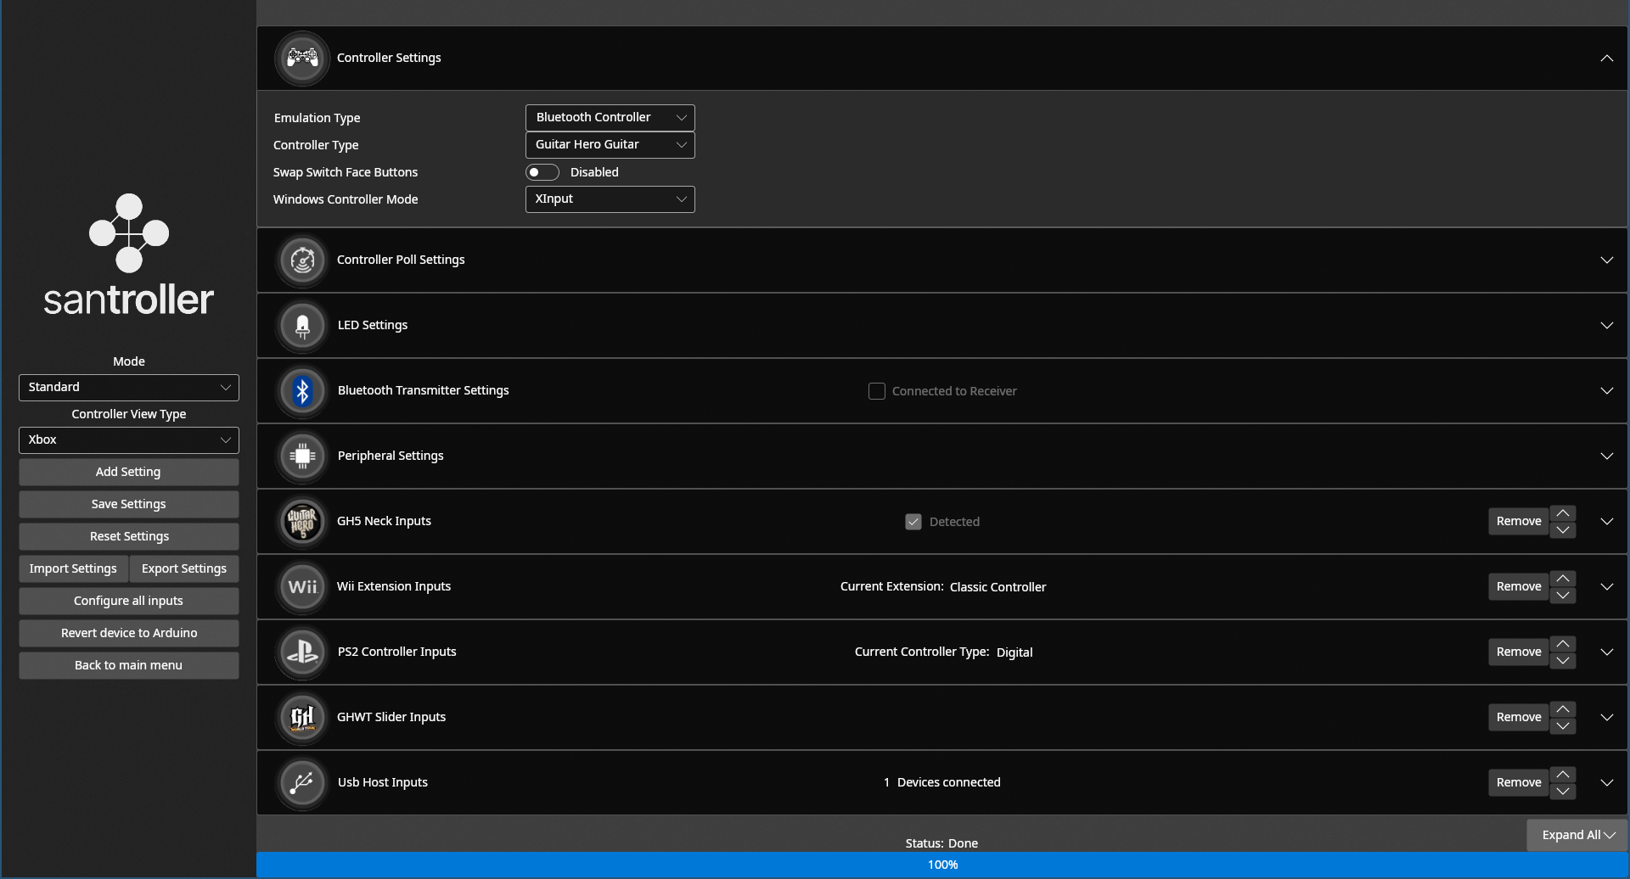Go back to main menu
This screenshot has width=1630, height=879.
point(129,665)
